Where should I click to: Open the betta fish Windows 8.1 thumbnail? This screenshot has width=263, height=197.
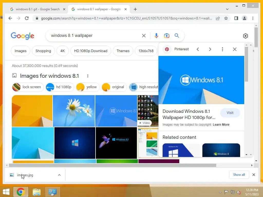(116, 143)
